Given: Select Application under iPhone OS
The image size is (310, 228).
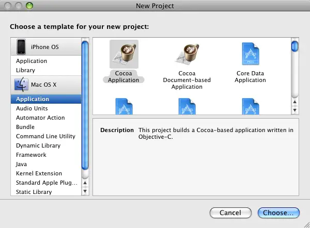Looking at the screenshot, I should click(32, 61).
